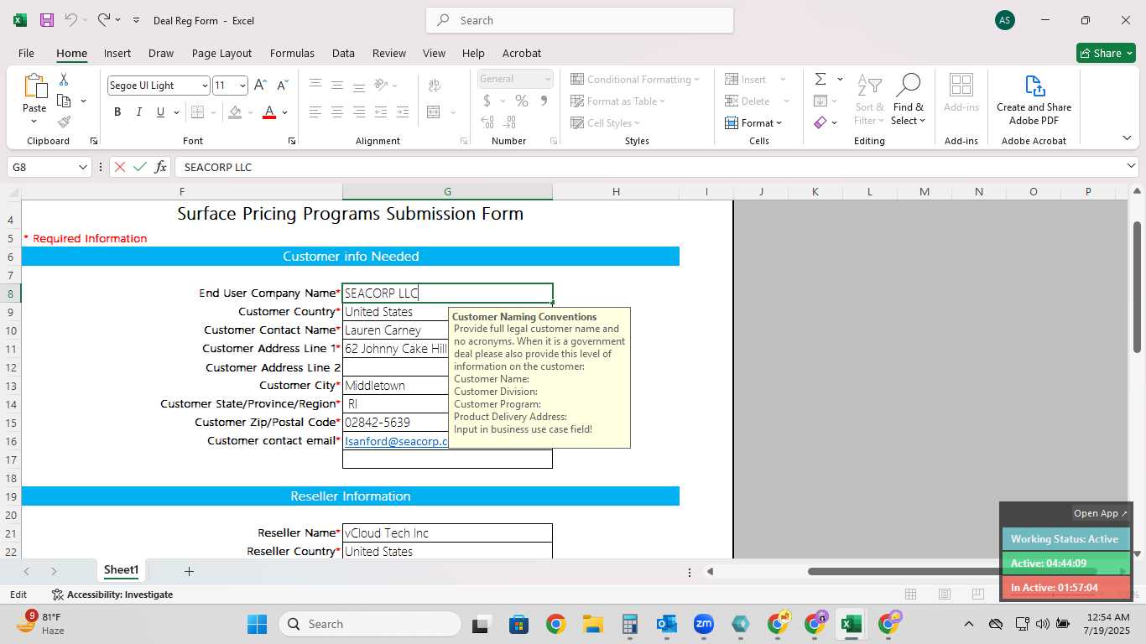Switch to the Page Layout tab

221,53
